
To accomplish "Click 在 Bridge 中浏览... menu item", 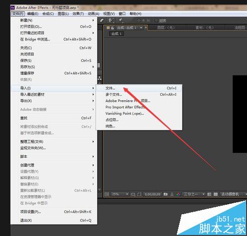I will (54, 39).
